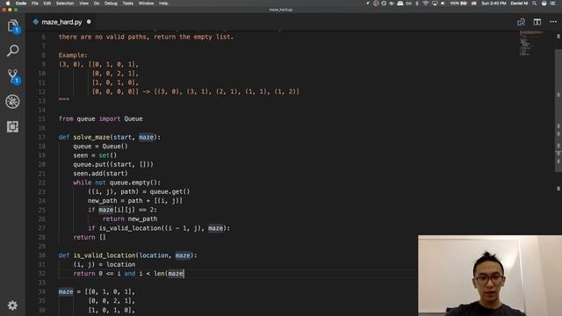
Task: Open the Help menu
Action: point(163,4)
